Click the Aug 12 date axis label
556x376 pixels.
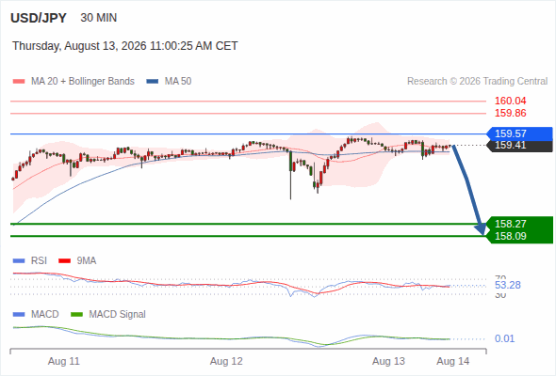(226, 362)
